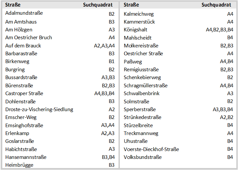
Task: Select the Emsinghofstraße row
Action: [x=60, y=125]
